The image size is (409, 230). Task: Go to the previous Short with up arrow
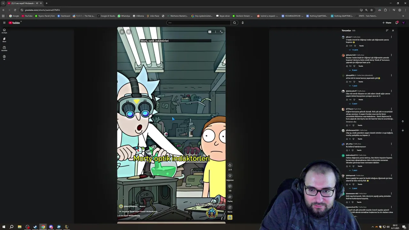tap(403, 121)
